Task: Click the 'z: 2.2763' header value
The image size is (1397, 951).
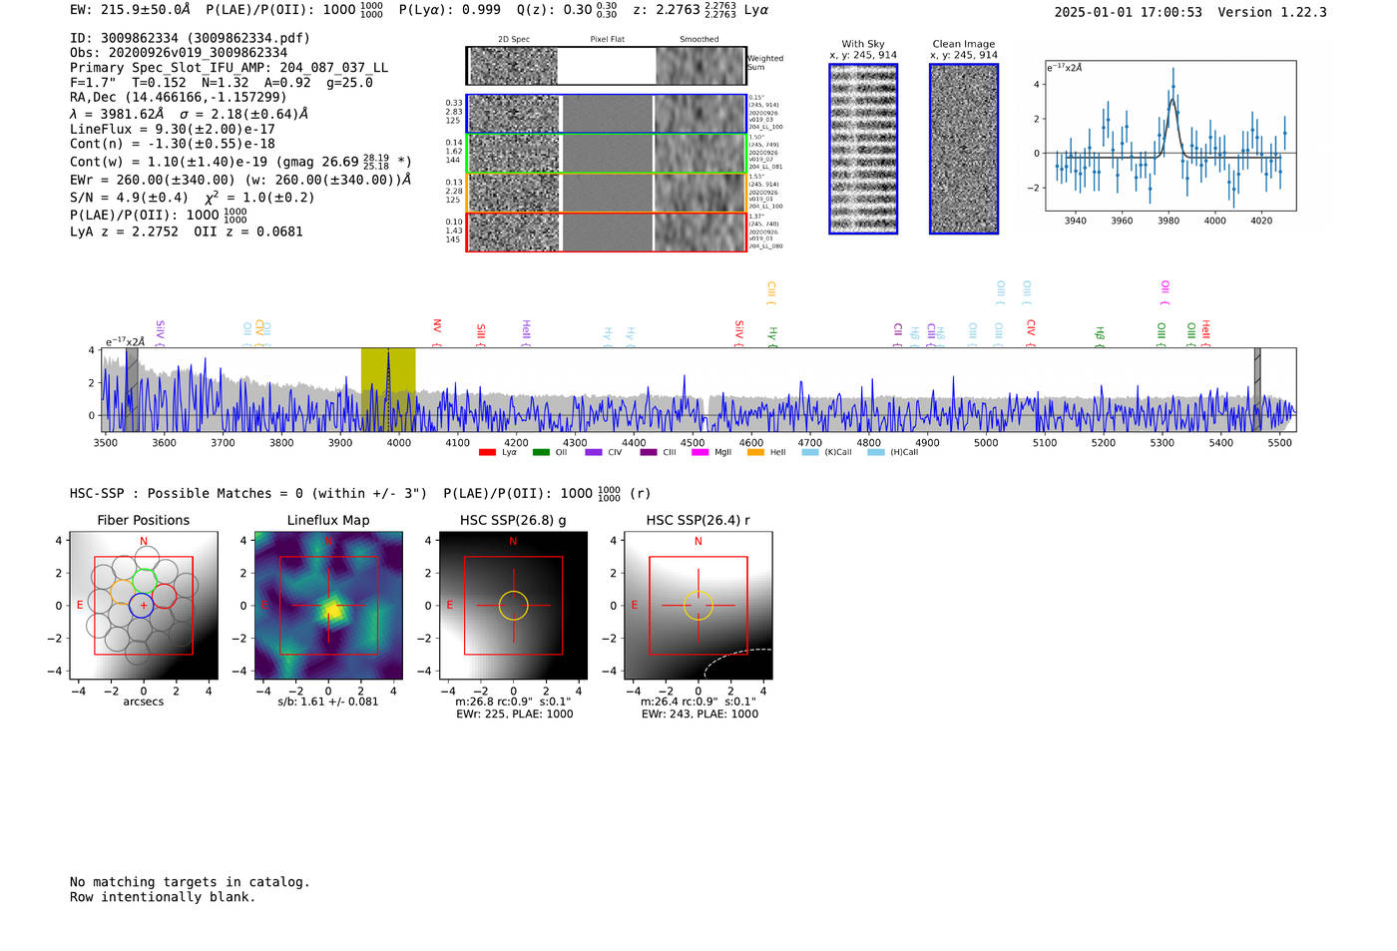Action: pos(667,10)
